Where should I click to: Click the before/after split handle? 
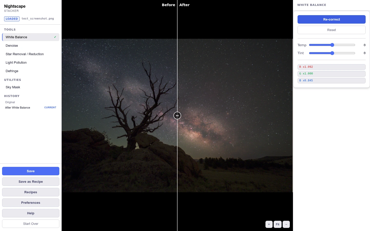177,115
